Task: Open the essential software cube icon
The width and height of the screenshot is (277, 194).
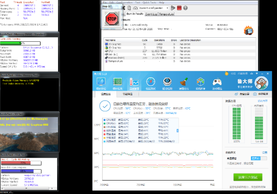Action: (x=201, y=82)
